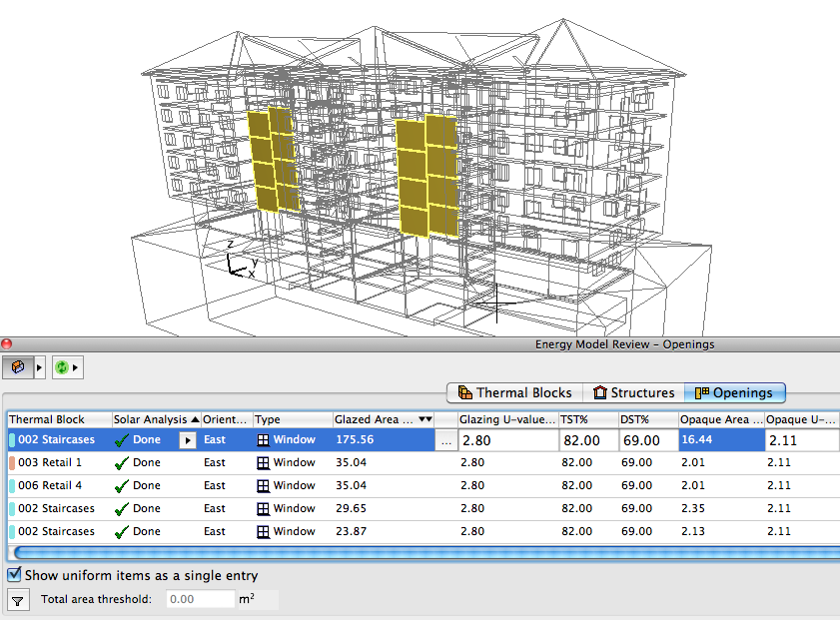Viewport: 840px width, 620px height.
Task: Click the Done checkmark in 003 Retail 1 row
Action: pyautogui.click(x=122, y=462)
